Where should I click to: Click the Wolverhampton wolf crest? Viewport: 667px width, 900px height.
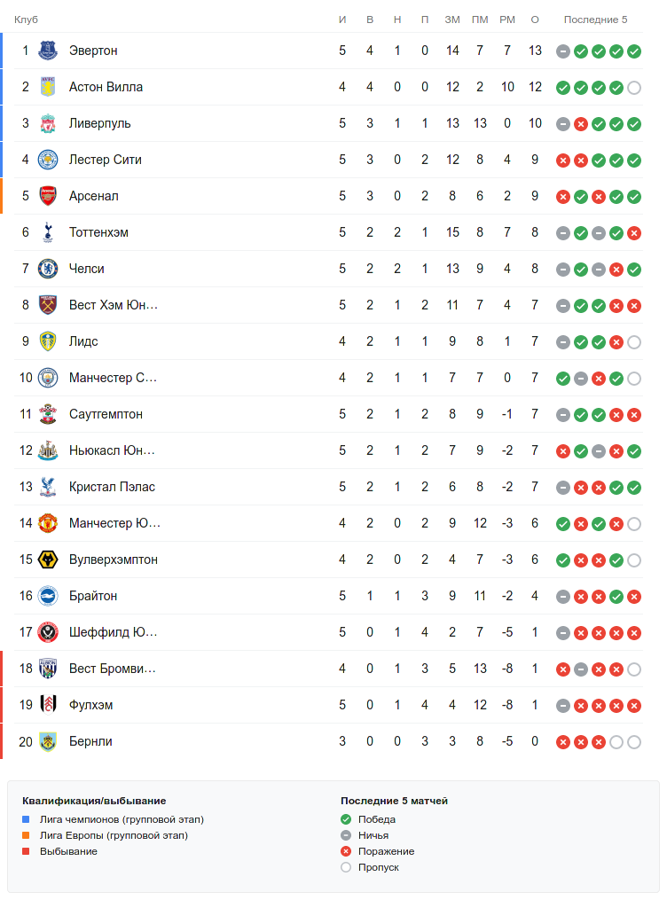tap(48, 560)
